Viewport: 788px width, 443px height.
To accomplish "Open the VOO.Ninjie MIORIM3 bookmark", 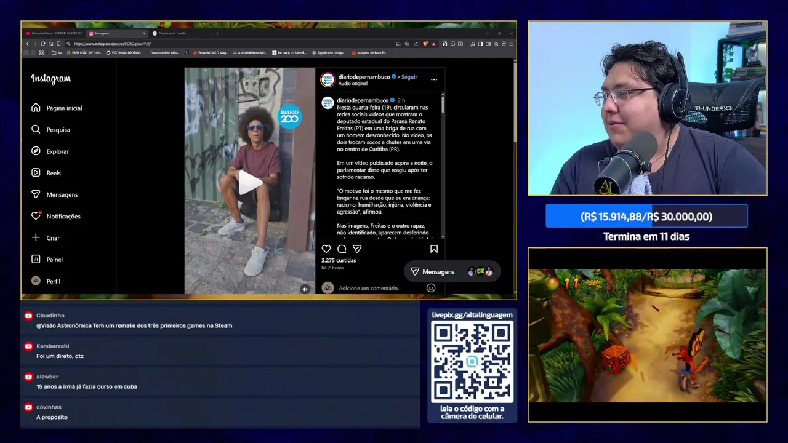I will click(x=124, y=53).
